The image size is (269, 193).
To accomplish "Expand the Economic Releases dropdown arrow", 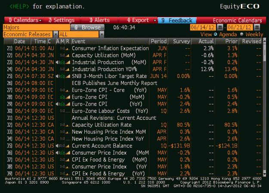I will 56,34.
